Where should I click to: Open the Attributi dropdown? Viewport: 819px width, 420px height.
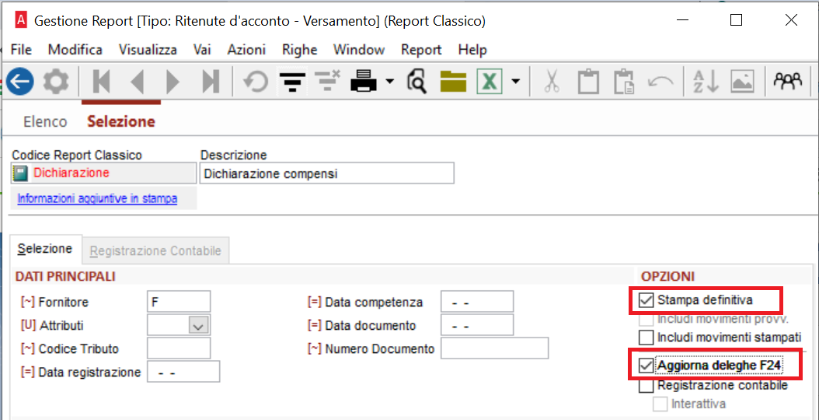tap(198, 325)
